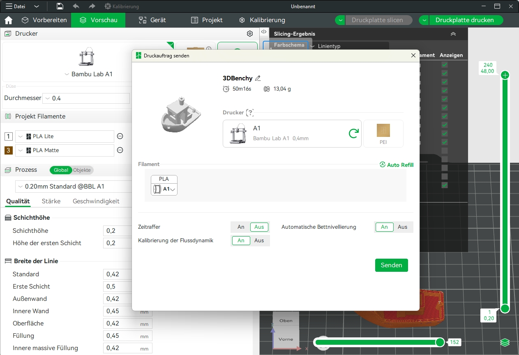
Task: Set Kalibrierung der Flussdynamik to An
Action: (x=241, y=241)
